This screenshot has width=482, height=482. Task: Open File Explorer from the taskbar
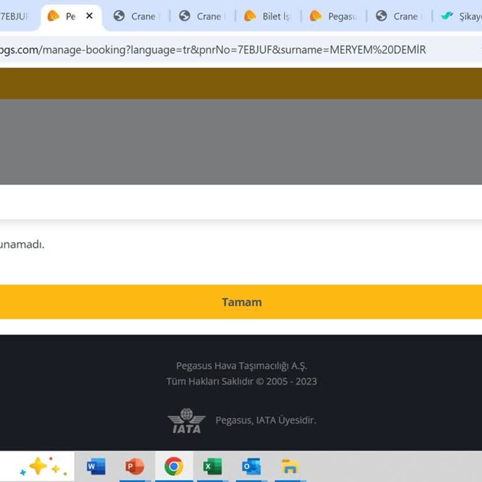[x=290, y=466]
